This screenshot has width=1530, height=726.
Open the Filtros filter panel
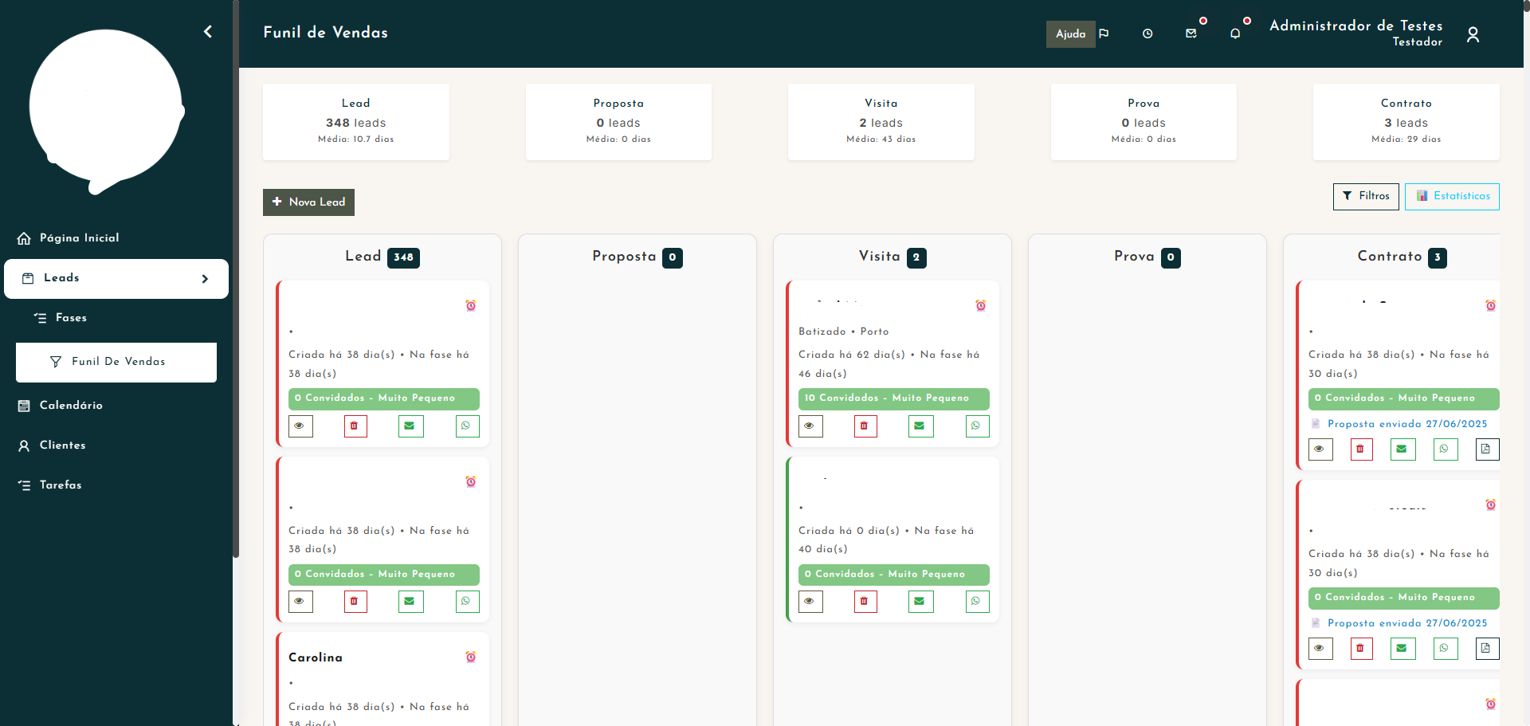click(x=1365, y=196)
